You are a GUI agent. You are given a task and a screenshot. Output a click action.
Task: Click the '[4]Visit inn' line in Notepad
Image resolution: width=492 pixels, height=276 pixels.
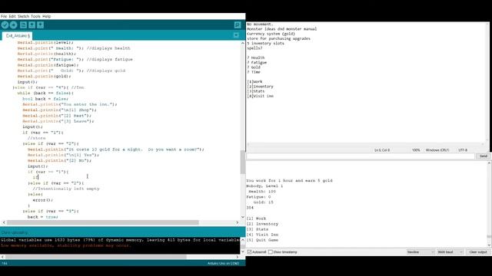coord(260,96)
